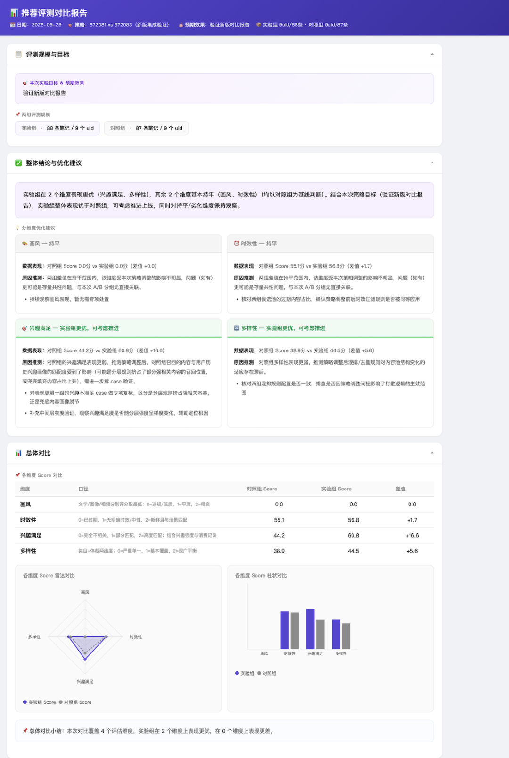Viewport: 509px width, 758px height.
Task: Click the 兴趣满足 — 实验组更优，可考虑推进 card header
Action: click(x=119, y=328)
